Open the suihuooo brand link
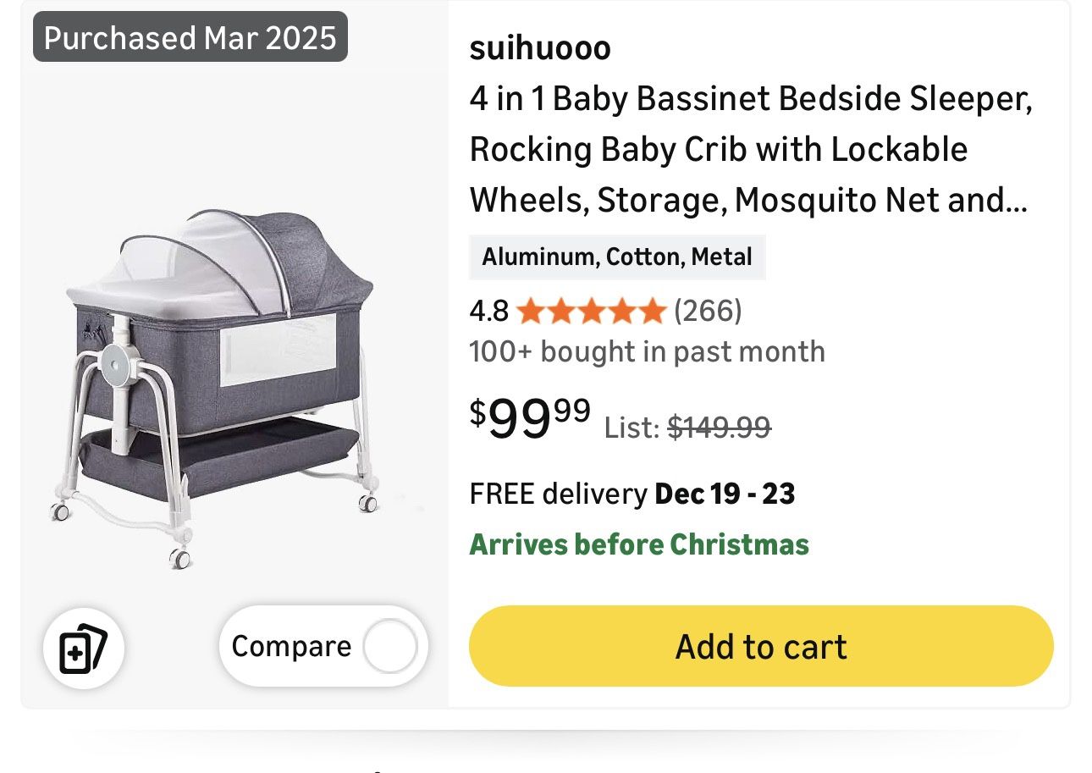This screenshot has width=1092, height=773. click(540, 48)
